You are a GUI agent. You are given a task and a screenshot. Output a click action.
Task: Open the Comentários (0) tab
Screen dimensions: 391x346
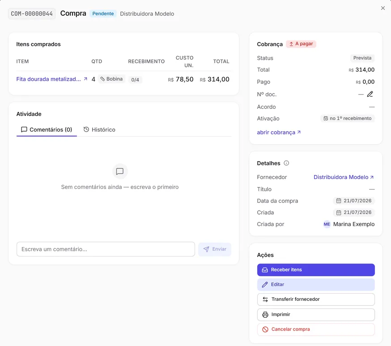pos(47,130)
